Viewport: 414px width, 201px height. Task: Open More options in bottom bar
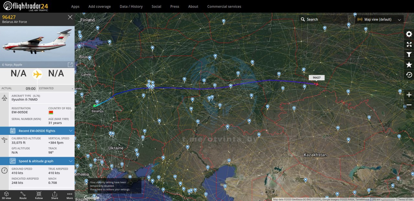(x=70, y=195)
